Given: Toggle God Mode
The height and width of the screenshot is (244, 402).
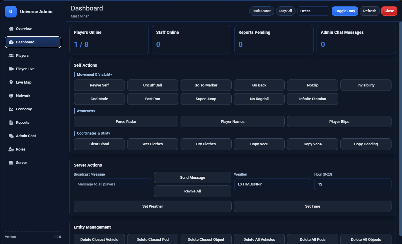Looking at the screenshot, I should pos(99,99).
